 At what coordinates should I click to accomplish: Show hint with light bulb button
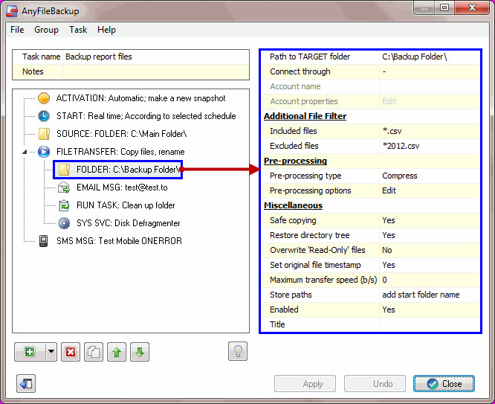click(238, 351)
